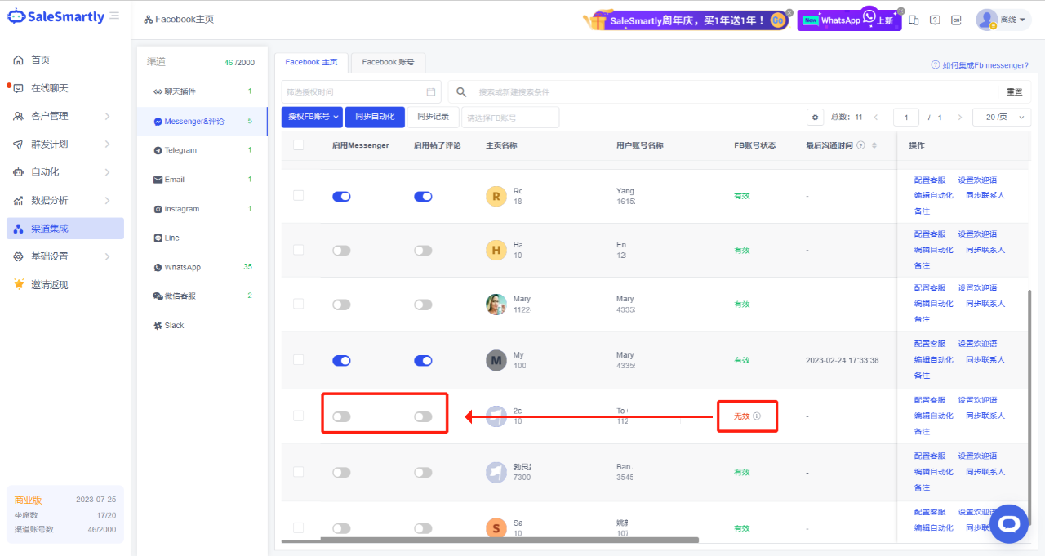Open the live chat support bubble
The width and height of the screenshot is (1045, 556).
pyautogui.click(x=1008, y=523)
